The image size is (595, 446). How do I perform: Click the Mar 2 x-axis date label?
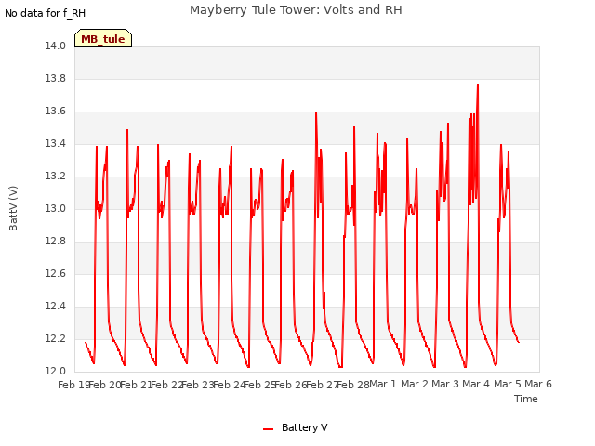tap(415, 384)
